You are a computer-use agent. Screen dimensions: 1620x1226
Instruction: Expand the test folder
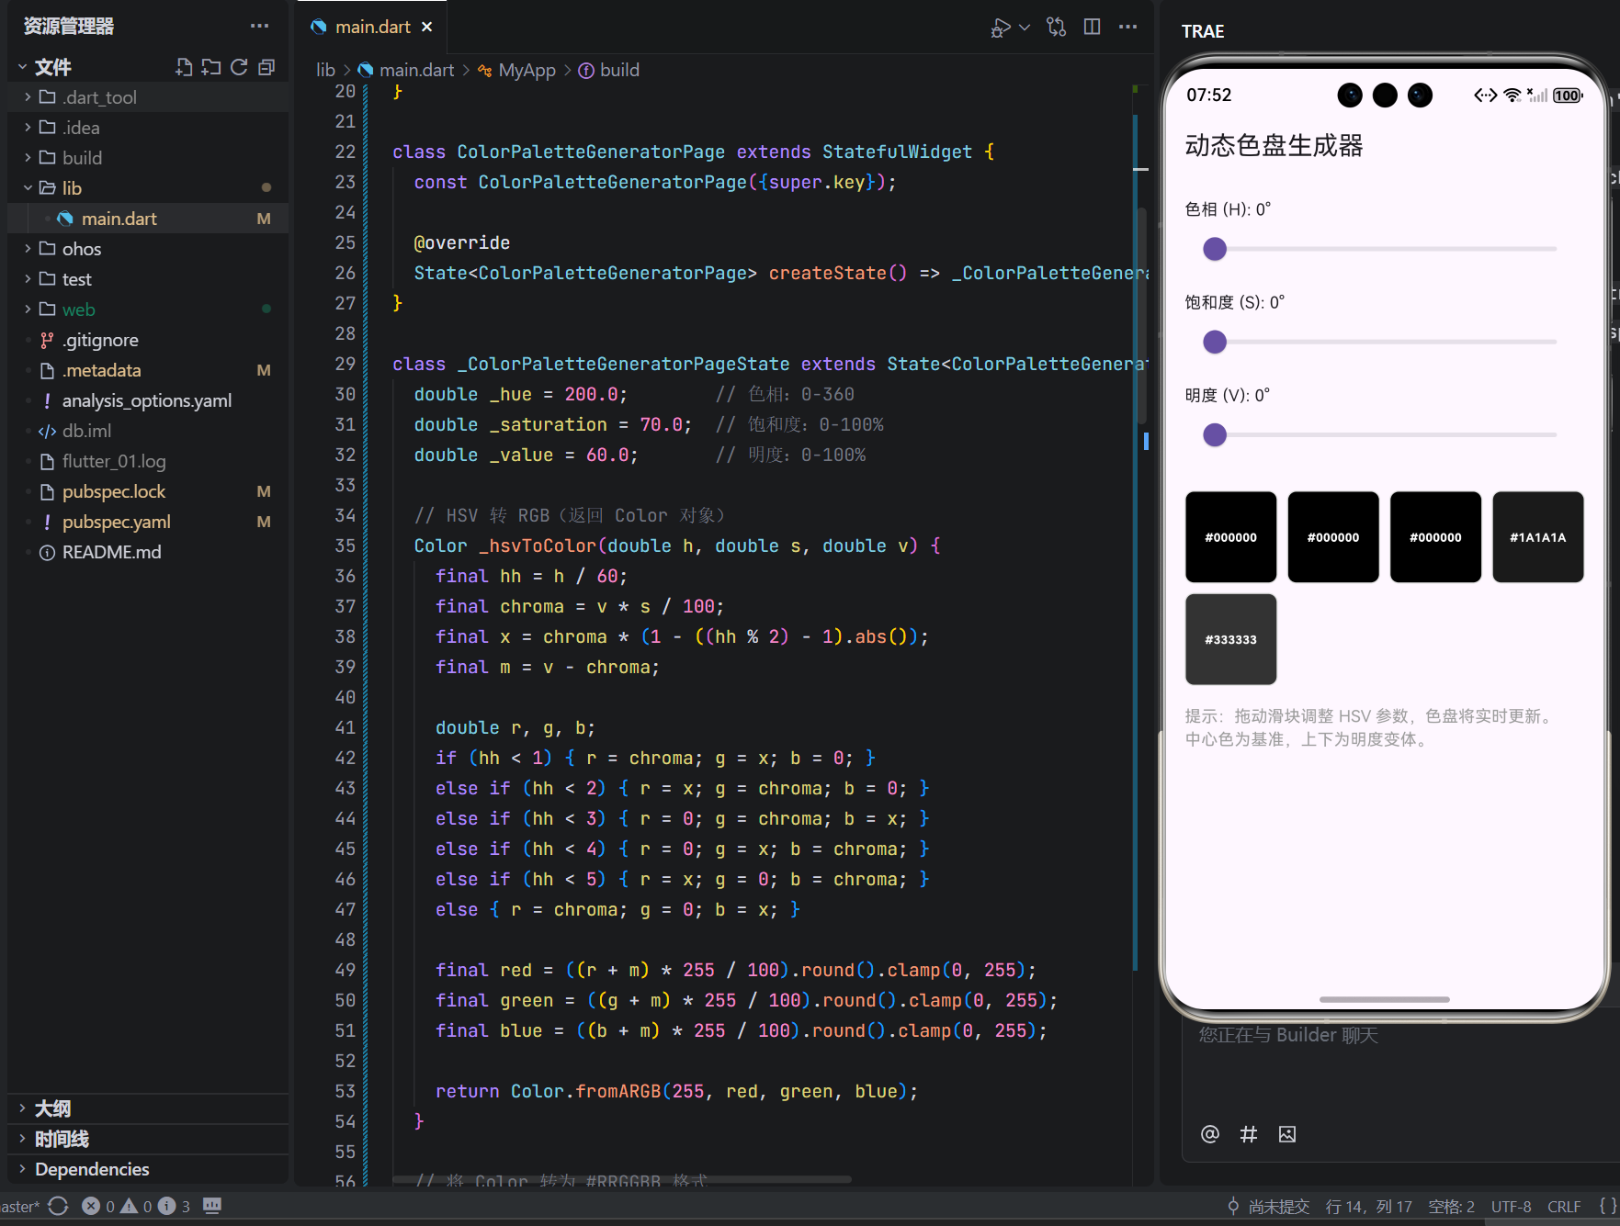147,279
